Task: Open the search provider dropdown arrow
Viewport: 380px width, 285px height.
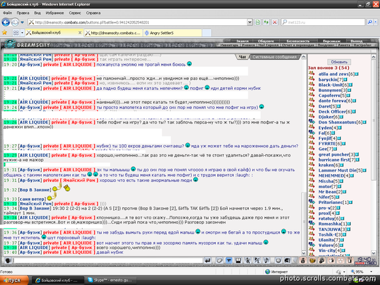Action: coord(376,22)
